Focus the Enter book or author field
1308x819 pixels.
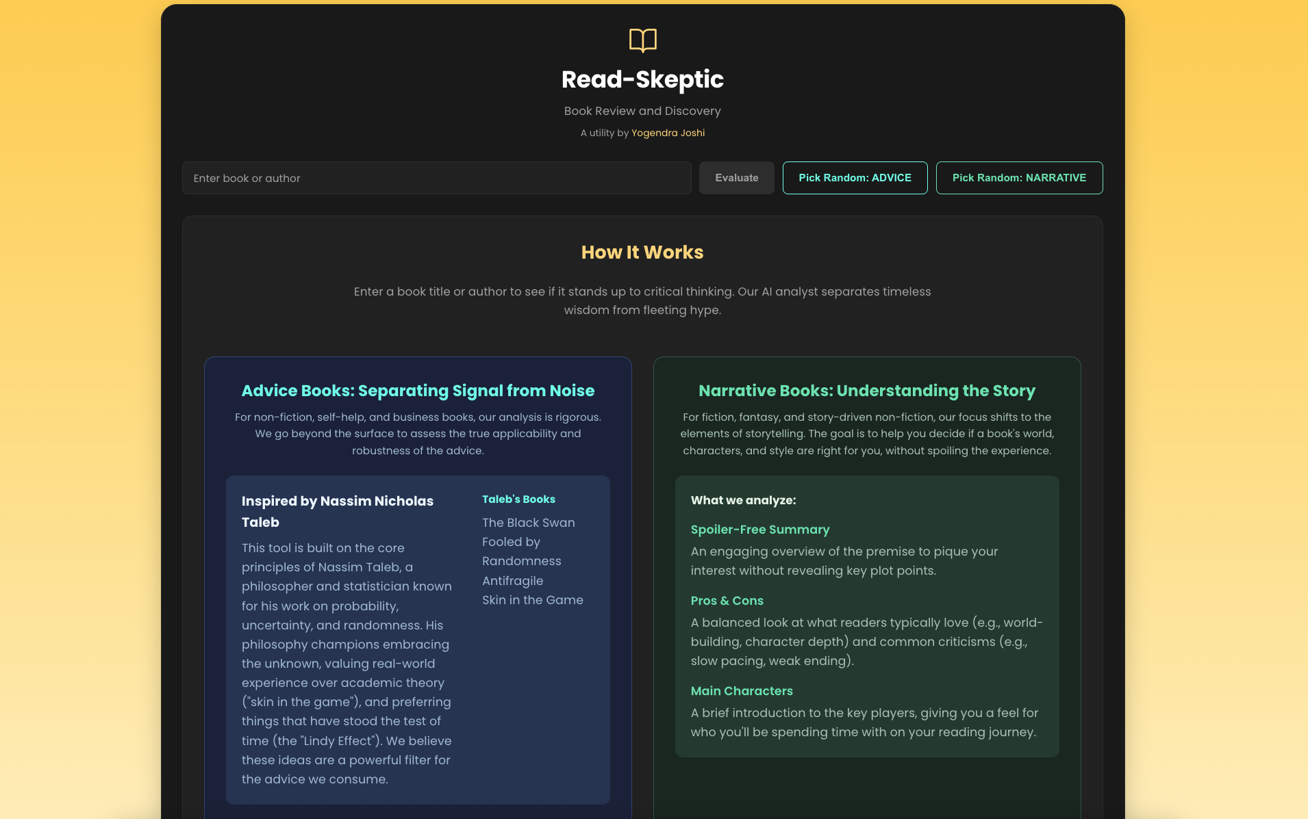click(x=437, y=178)
